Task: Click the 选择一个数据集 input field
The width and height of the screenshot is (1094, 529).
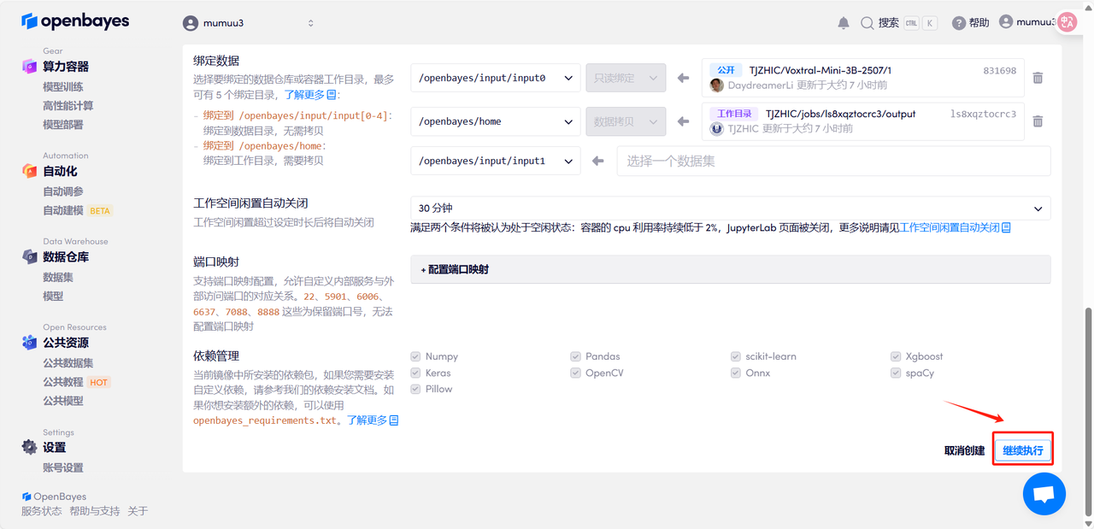Action: pos(832,161)
